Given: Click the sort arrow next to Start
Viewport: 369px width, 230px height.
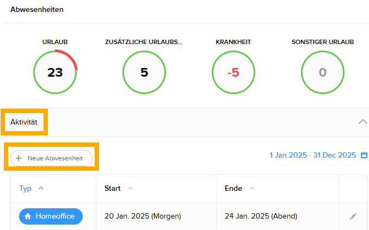Looking at the screenshot, I should click(130, 188).
